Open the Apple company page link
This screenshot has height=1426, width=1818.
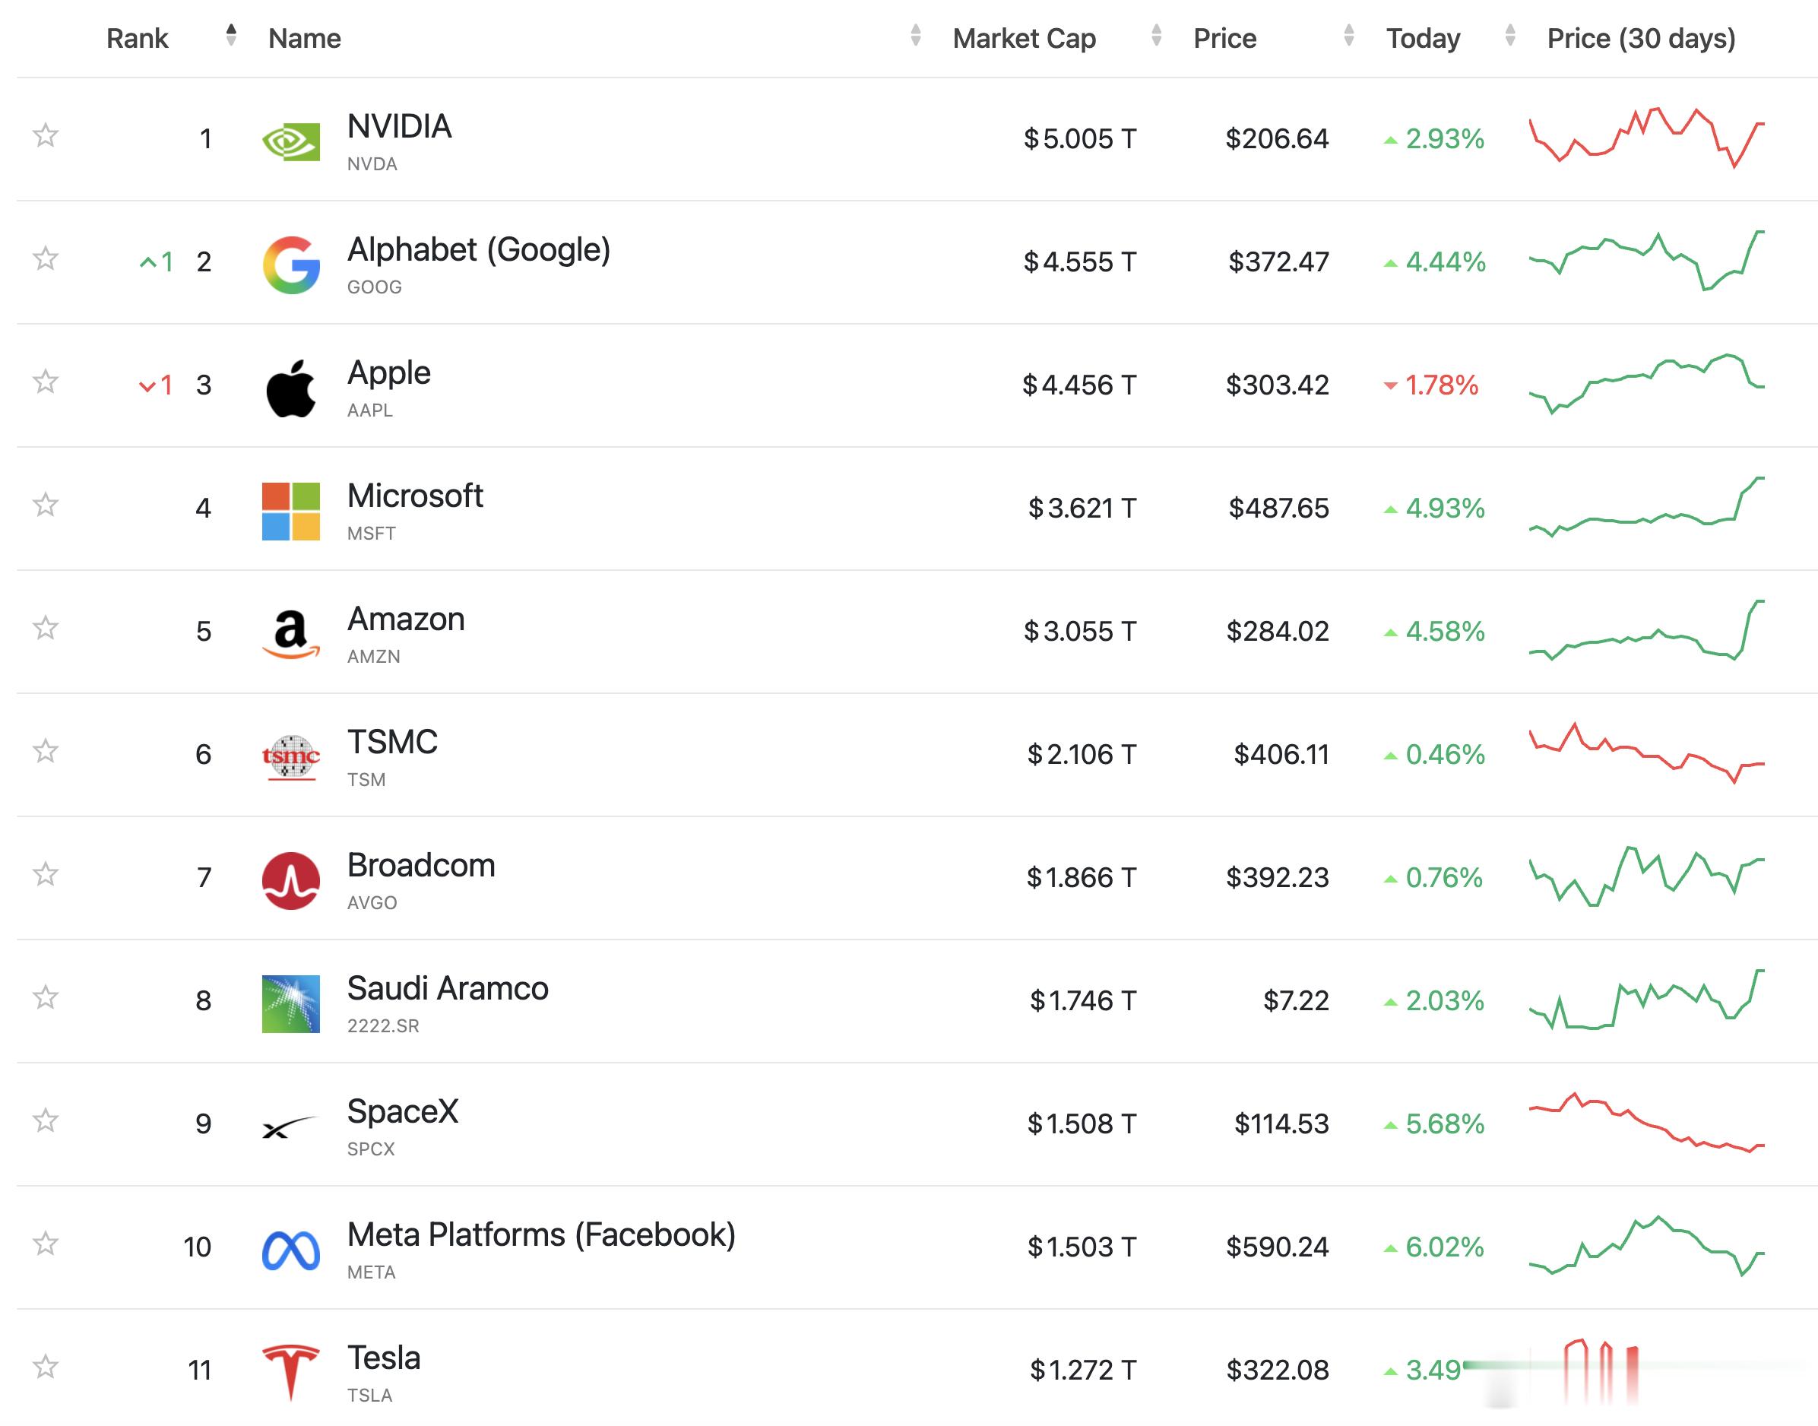point(389,373)
